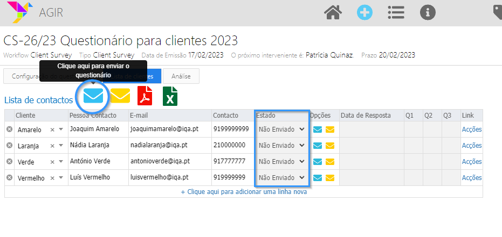The height and width of the screenshot is (237, 502).
Task: Click blue envelope in António Verde row
Action: pos(317,162)
